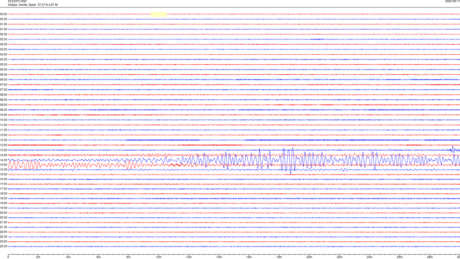Click the 14m tick label on the time axis

coord(219,257)
